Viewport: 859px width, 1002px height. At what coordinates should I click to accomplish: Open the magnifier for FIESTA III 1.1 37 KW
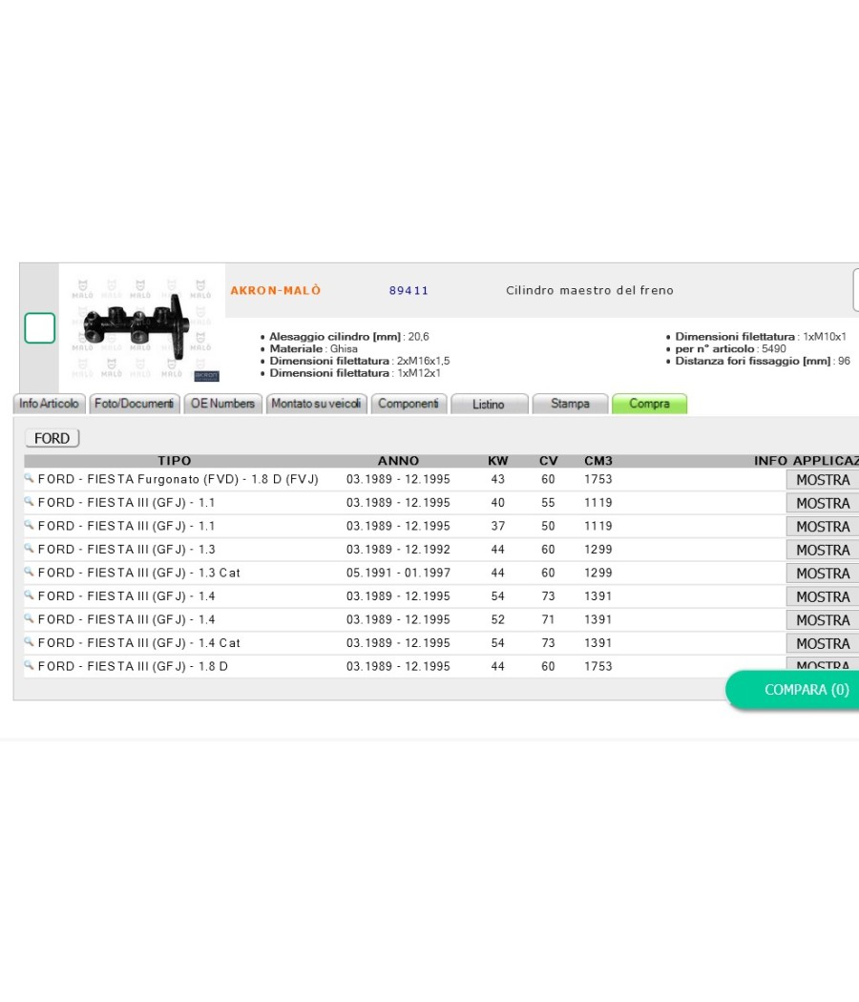pos(29,525)
